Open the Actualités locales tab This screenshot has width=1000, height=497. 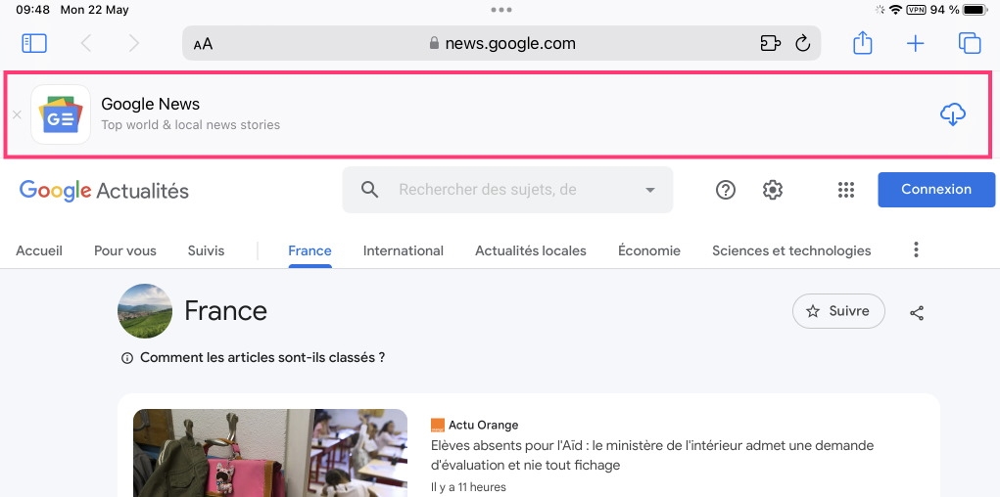[531, 250]
